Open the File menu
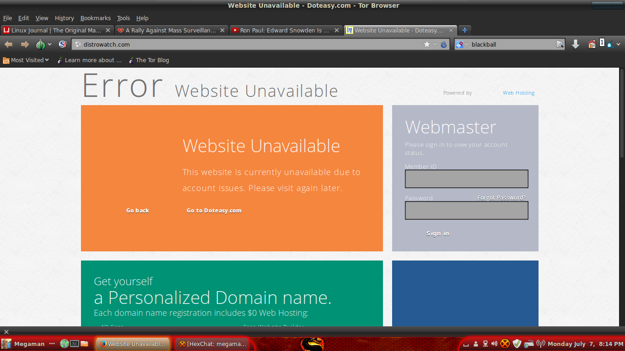The image size is (625, 351). [7, 18]
